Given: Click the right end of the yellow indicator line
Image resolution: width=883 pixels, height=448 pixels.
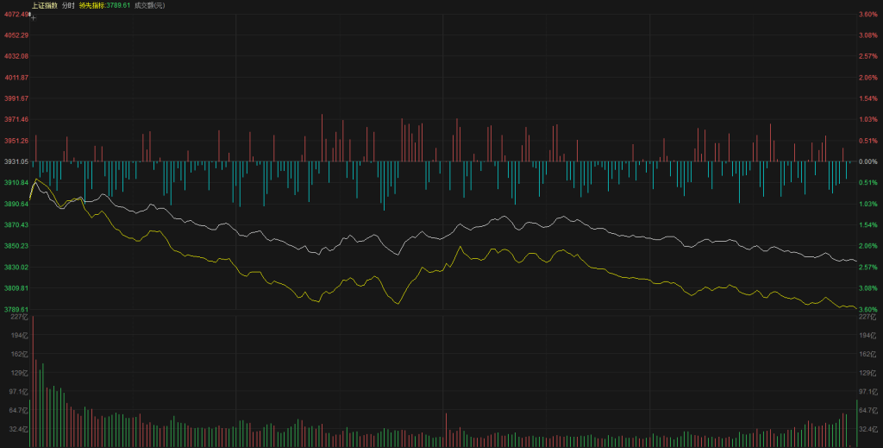Looking at the screenshot, I should point(855,308).
